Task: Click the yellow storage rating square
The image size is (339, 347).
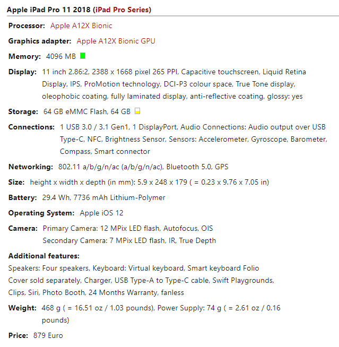Action: click(137, 111)
